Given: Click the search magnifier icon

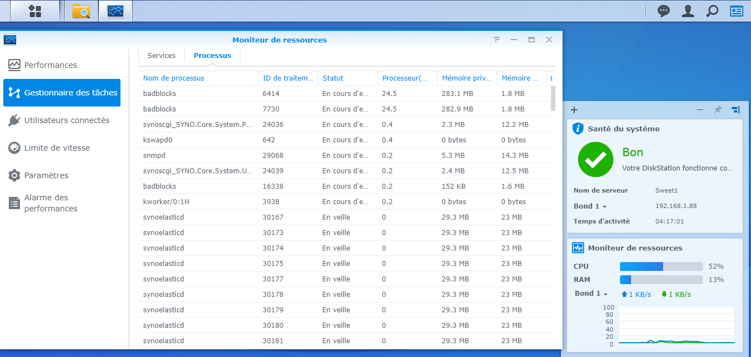Looking at the screenshot, I should (712, 11).
